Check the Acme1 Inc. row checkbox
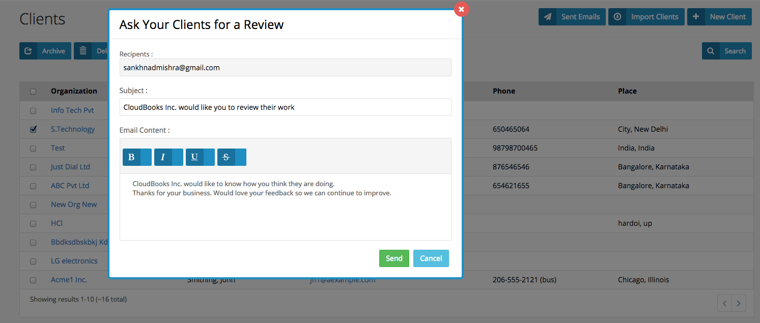The width and height of the screenshot is (760, 323). coord(33,280)
